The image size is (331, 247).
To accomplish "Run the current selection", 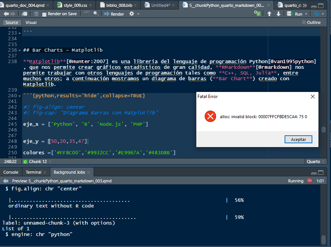I will (295, 14).
